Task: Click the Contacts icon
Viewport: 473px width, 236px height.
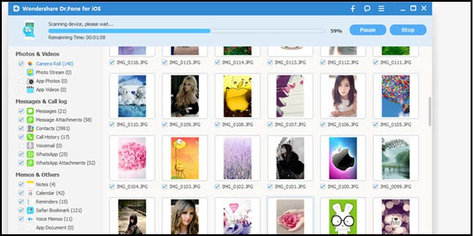Action: [x=30, y=128]
